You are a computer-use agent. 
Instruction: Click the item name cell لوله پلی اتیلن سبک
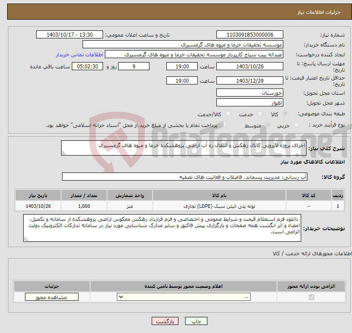tap(219, 206)
